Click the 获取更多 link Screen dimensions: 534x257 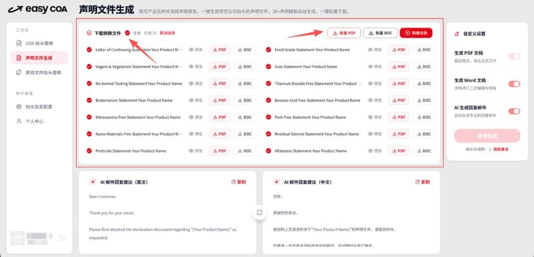point(501,149)
